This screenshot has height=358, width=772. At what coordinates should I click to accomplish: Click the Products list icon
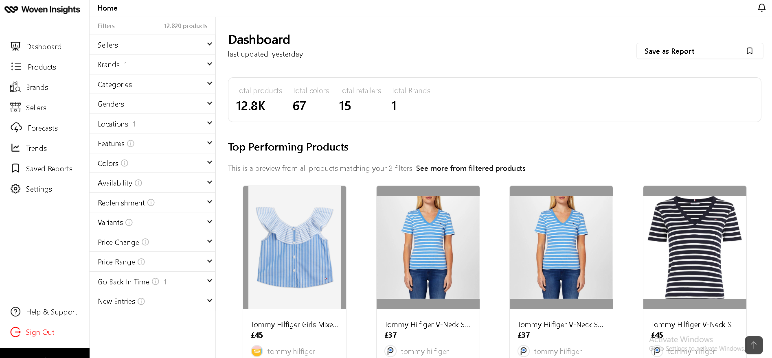click(16, 66)
